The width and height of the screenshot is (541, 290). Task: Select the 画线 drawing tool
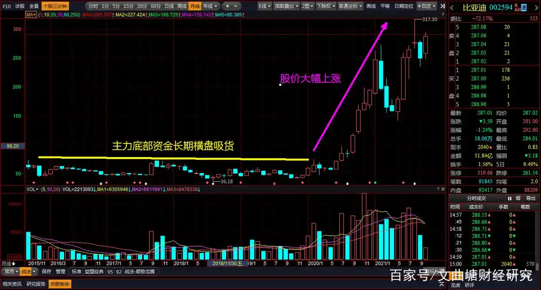point(371,6)
